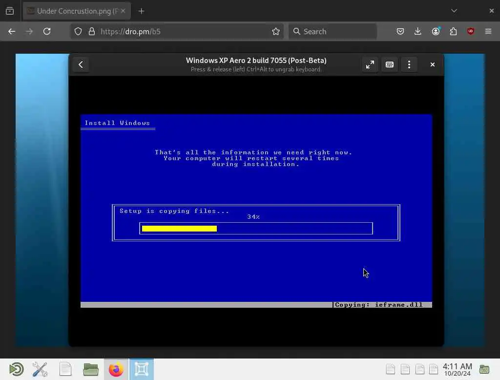Screen dimensions: 500x380
Task: Click the third document tray icon
Action: pos(419,369)
